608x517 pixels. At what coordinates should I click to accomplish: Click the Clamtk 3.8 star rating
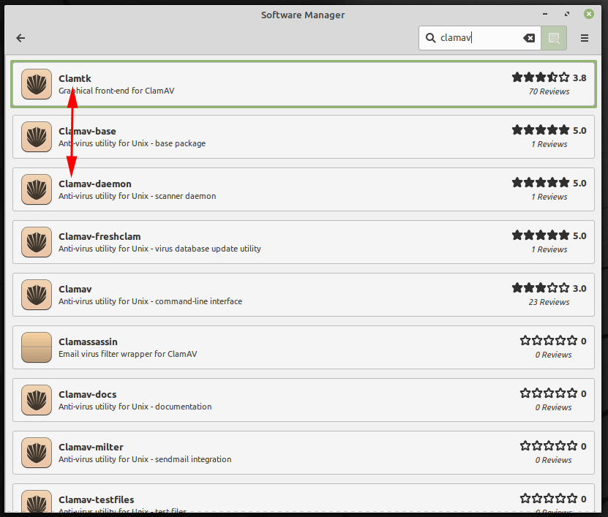click(x=541, y=78)
